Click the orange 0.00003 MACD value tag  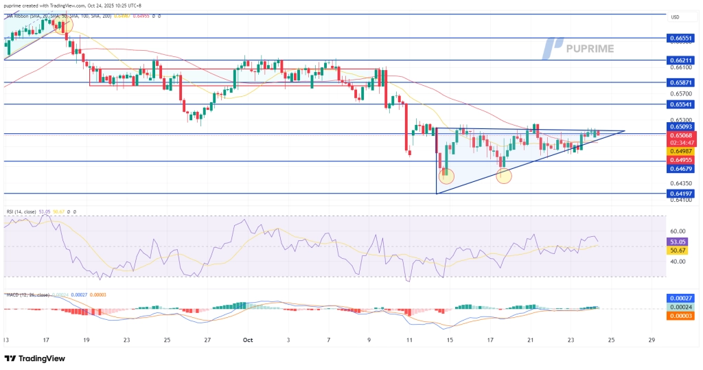coord(682,315)
